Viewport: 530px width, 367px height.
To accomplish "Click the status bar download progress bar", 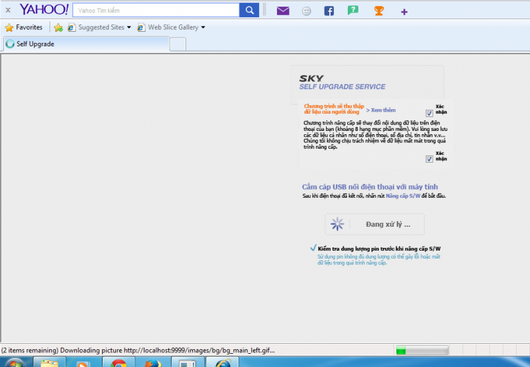I will click(422, 350).
